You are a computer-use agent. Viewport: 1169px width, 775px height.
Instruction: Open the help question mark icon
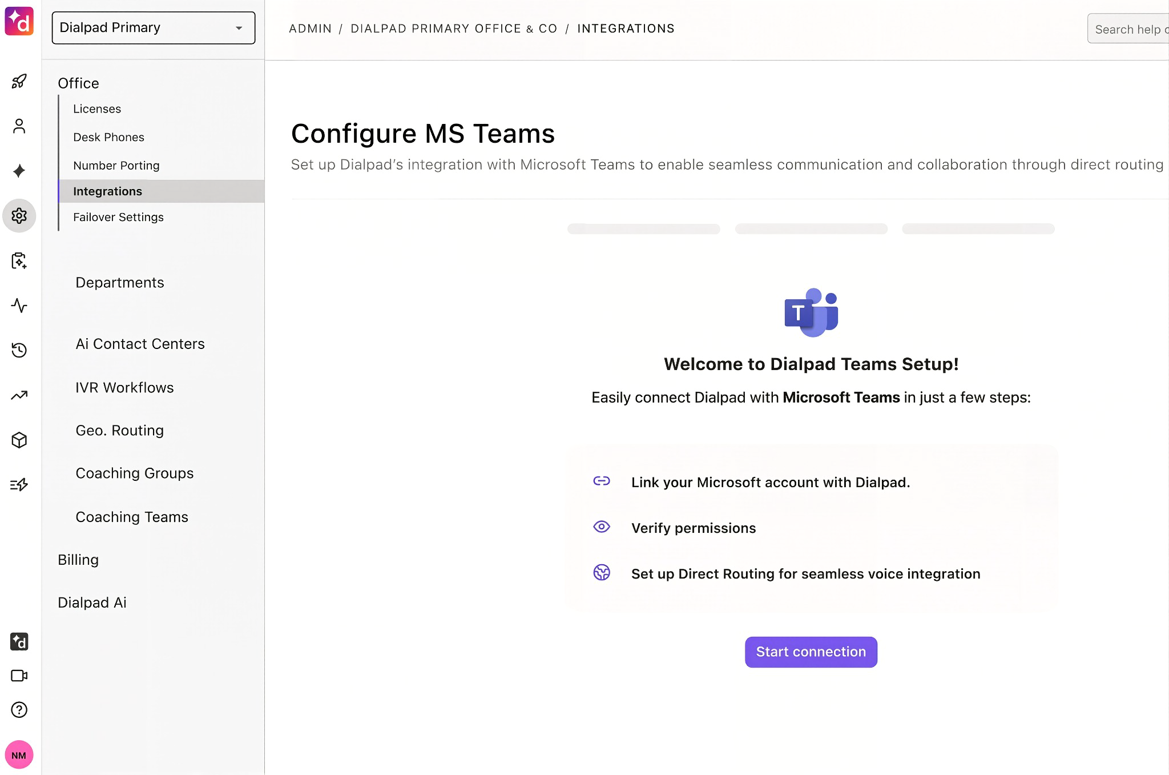(19, 710)
